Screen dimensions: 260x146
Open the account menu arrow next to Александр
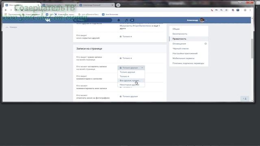coord(206,20)
